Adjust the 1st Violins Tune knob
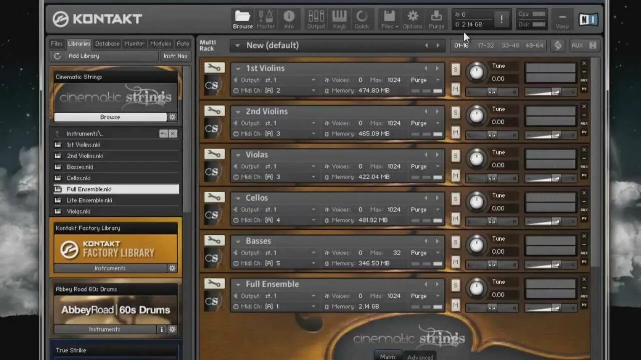Viewport: 641px width, 360px height. tap(476, 73)
